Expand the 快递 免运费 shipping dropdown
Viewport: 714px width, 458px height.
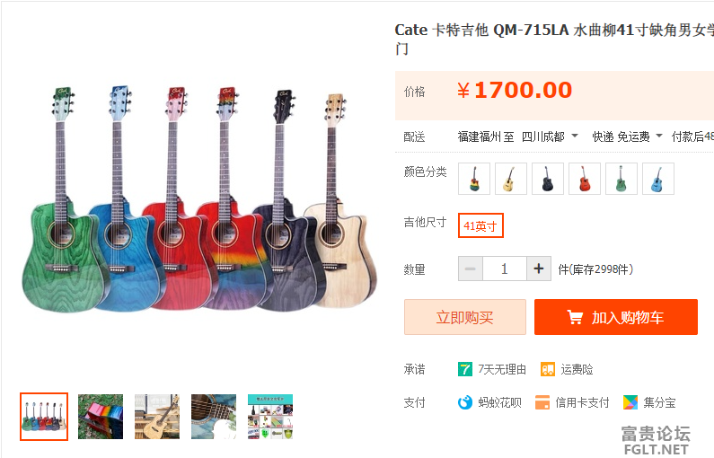click(627, 137)
